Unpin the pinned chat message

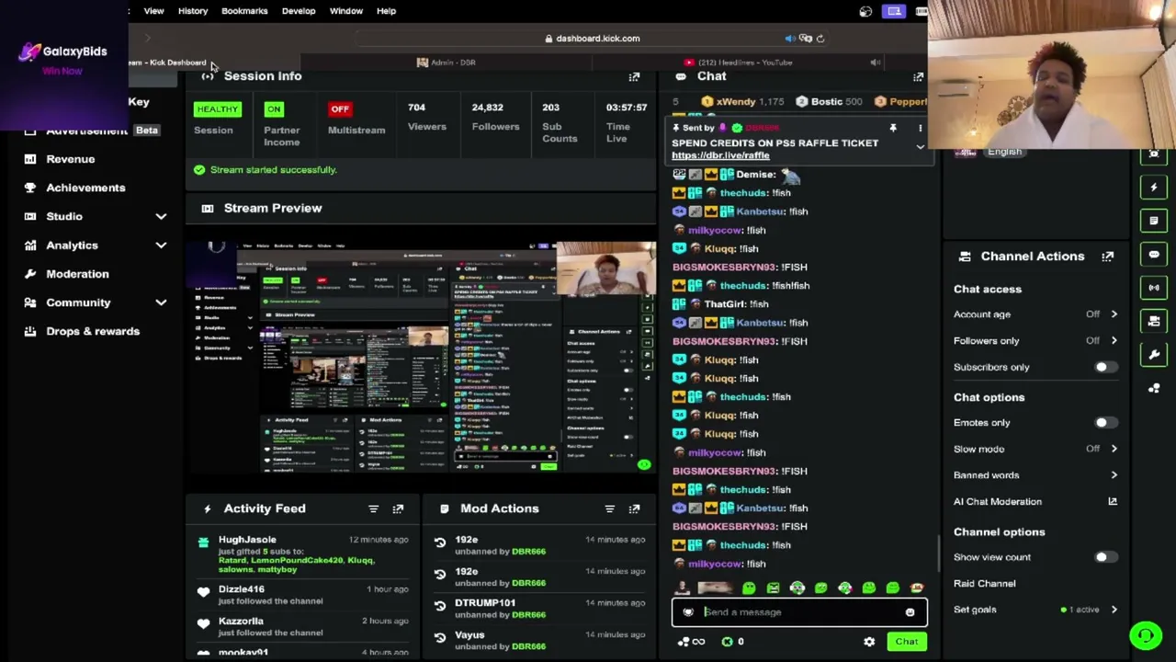tap(892, 129)
